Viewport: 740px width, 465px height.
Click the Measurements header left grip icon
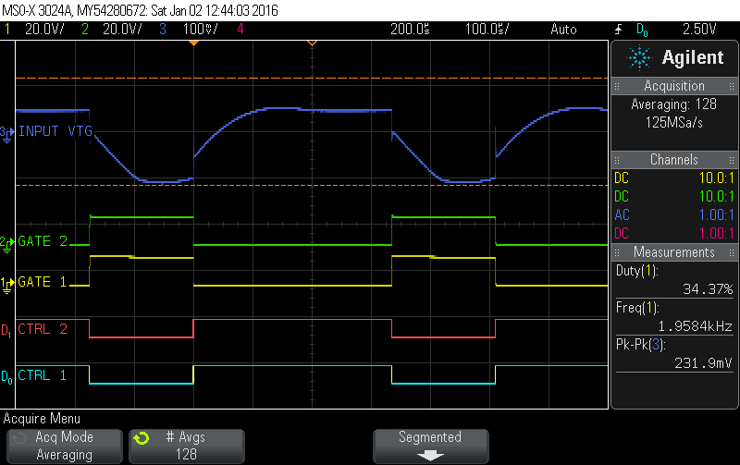(x=617, y=252)
